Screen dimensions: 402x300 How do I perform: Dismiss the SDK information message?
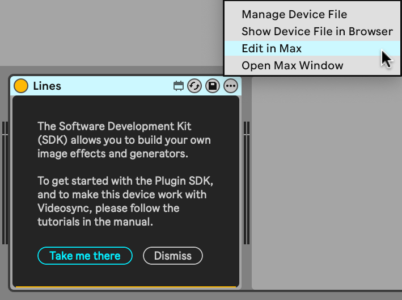(x=172, y=256)
